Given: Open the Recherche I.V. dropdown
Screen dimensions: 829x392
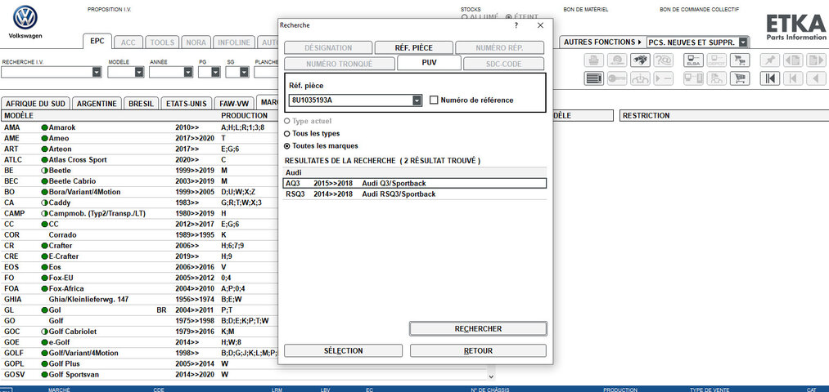Looking at the screenshot, I should pos(97,73).
